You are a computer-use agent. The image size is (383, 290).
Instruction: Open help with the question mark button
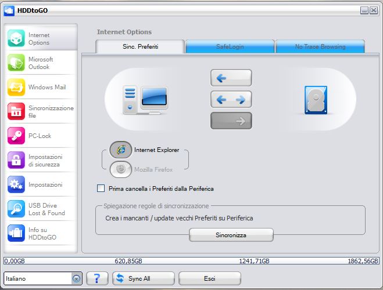pyautogui.click(x=97, y=278)
